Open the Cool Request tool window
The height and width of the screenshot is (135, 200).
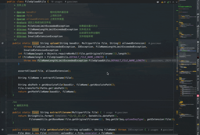[x=198, y=129]
